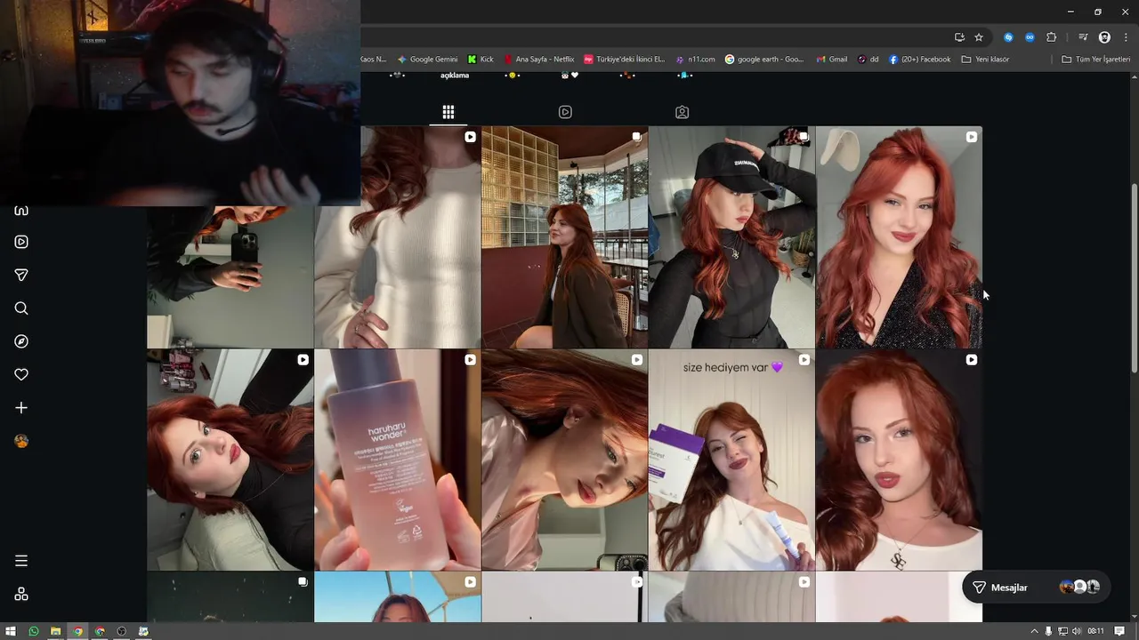1139x640 pixels.
Task: Click the Create plus icon in sidebar
Action: [x=21, y=408]
